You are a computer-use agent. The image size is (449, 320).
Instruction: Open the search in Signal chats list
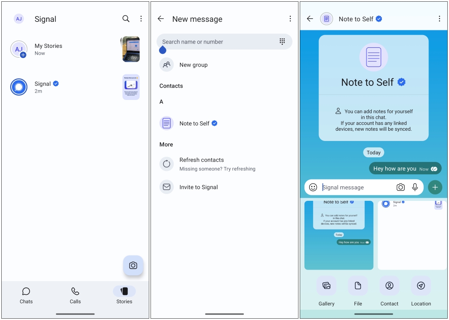(126, 19)
